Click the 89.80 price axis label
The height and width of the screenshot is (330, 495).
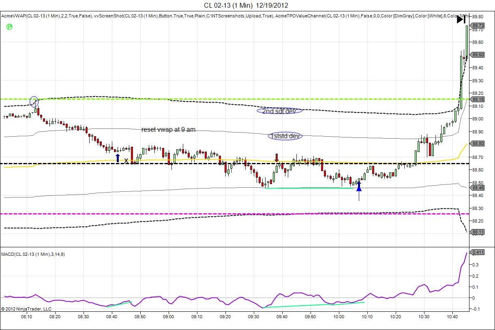(478, 17)
